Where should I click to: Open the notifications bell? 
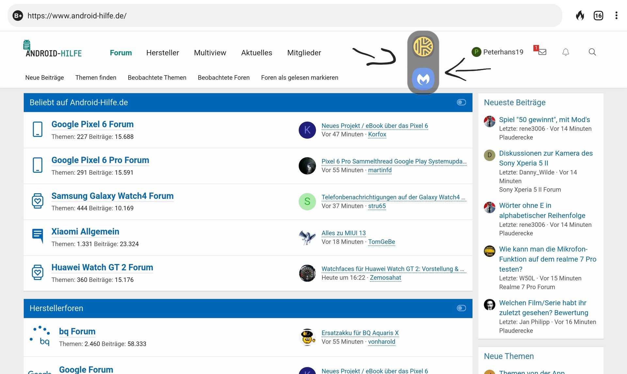566,52
